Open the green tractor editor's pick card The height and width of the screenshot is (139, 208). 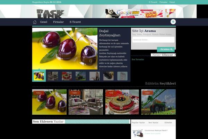[x=158, y=102]
